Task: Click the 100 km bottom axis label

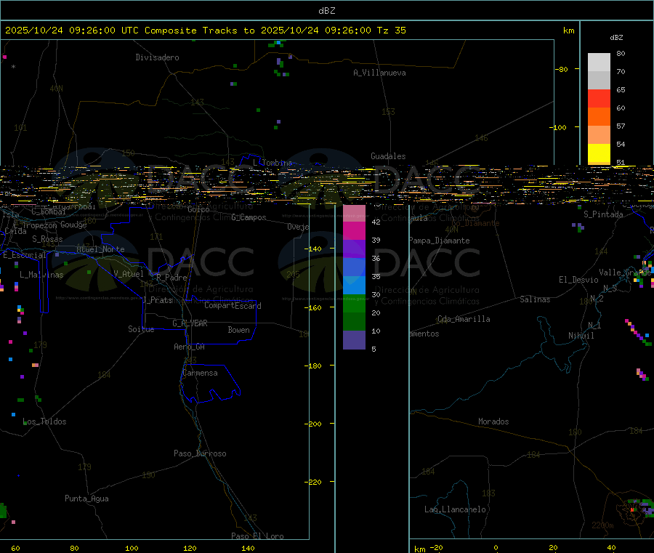Action: [132, 548]
